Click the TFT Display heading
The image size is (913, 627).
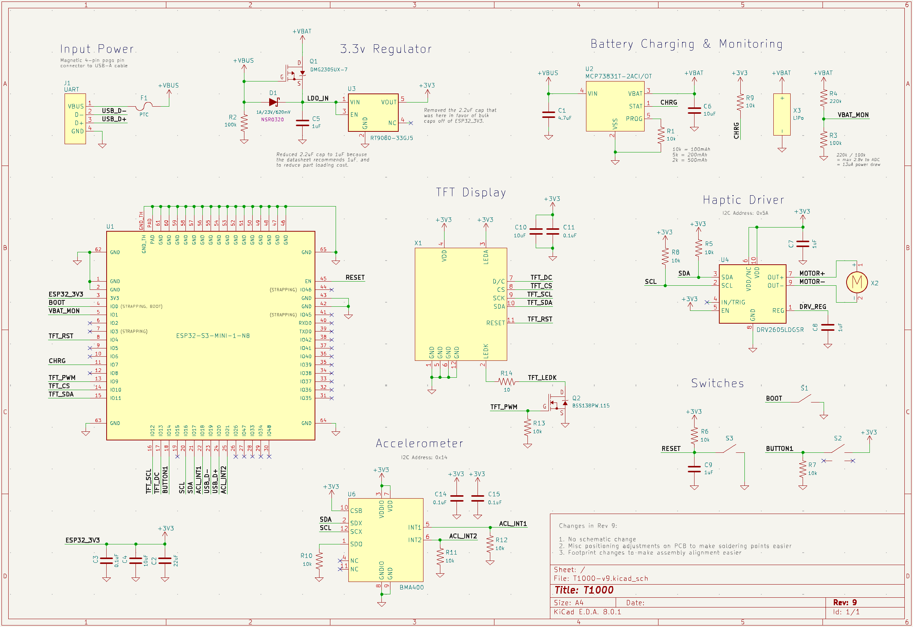click(x=471, y=193)
